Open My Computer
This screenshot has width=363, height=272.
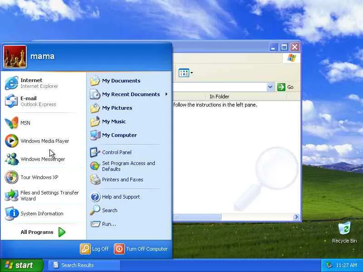coord(113,135)
